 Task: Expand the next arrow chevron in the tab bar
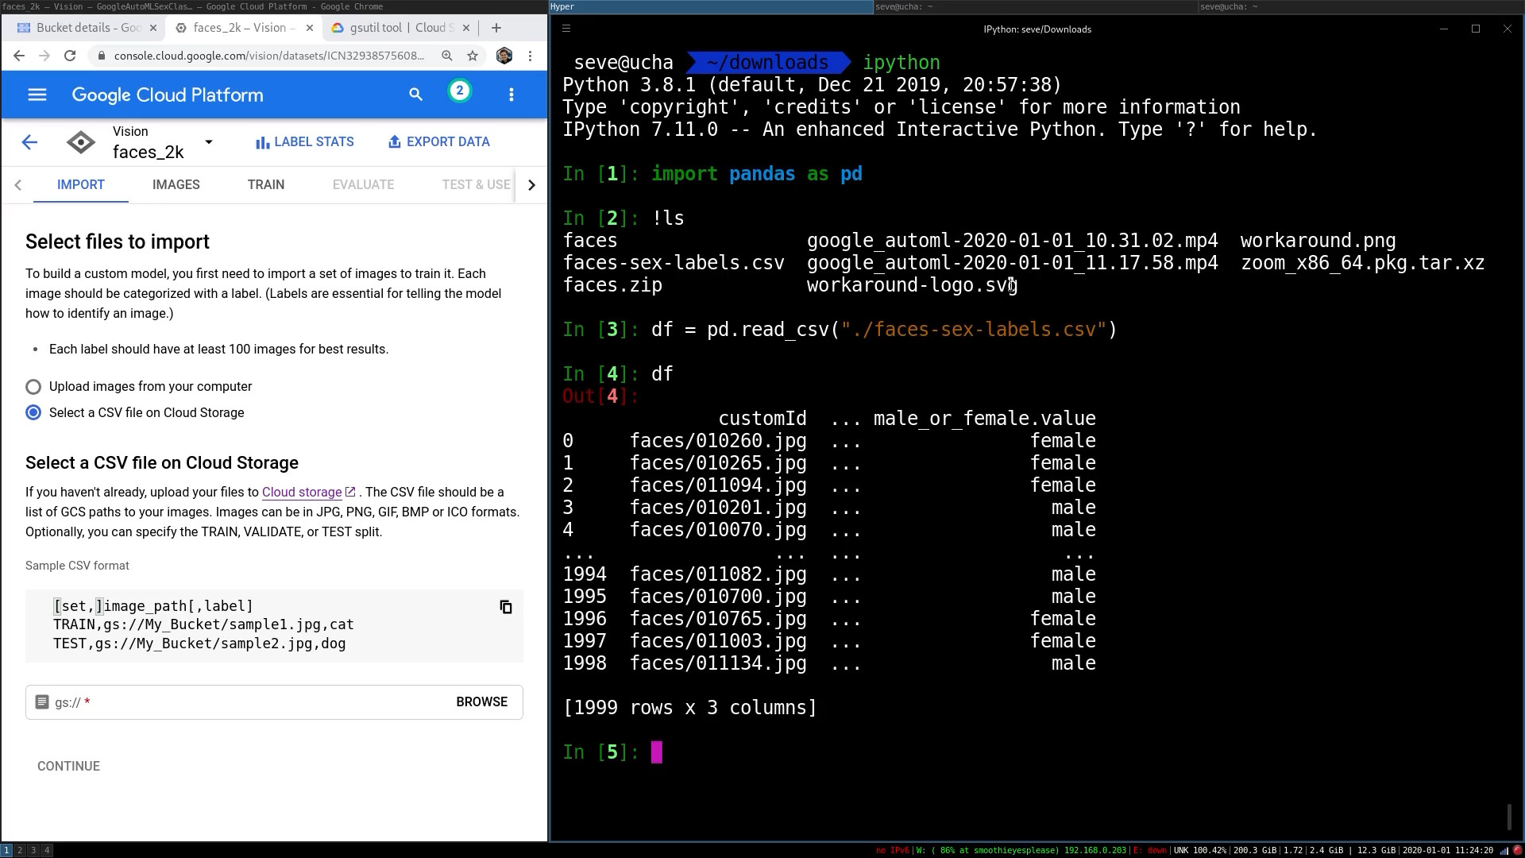point(532,184)
